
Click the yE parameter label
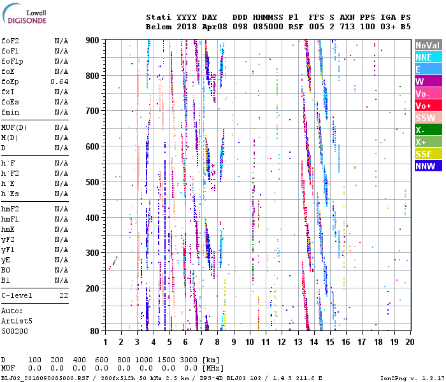6,260
